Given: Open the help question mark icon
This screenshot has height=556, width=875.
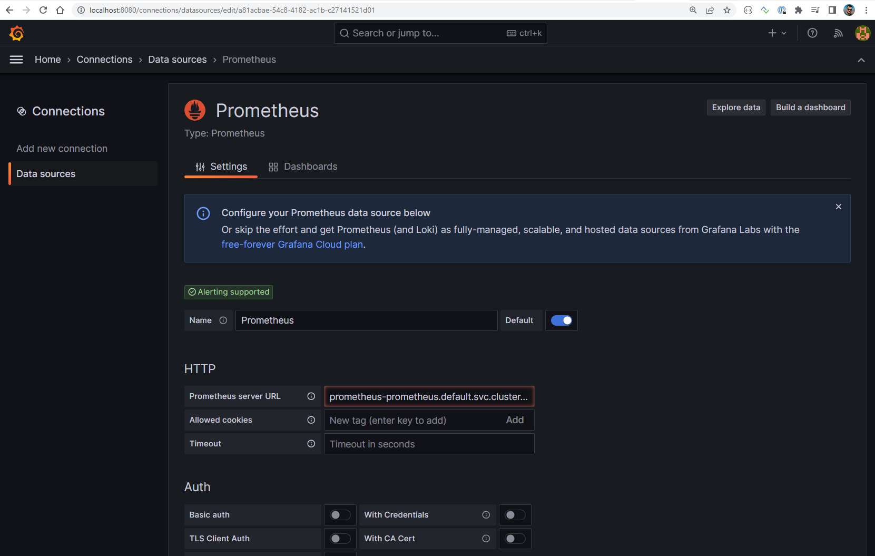Looking at the screenshot, I should click(812, 33).
